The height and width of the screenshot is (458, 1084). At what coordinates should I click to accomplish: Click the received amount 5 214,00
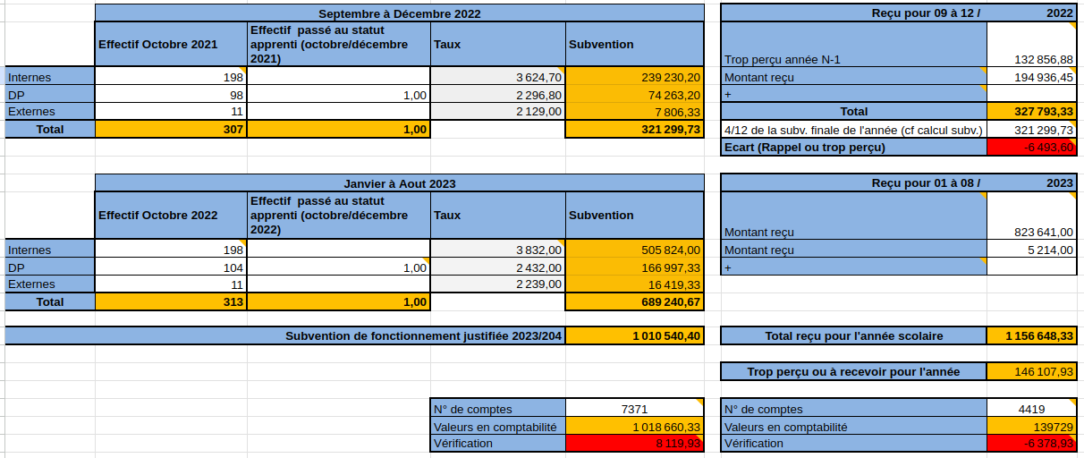(1031, 250)
